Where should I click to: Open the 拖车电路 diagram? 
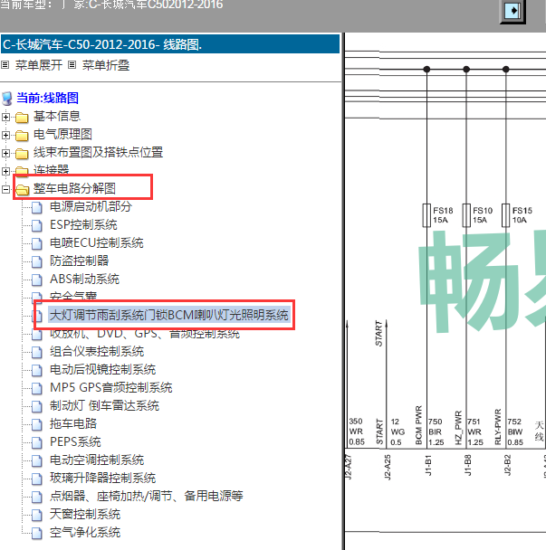[x=73, y=423]
